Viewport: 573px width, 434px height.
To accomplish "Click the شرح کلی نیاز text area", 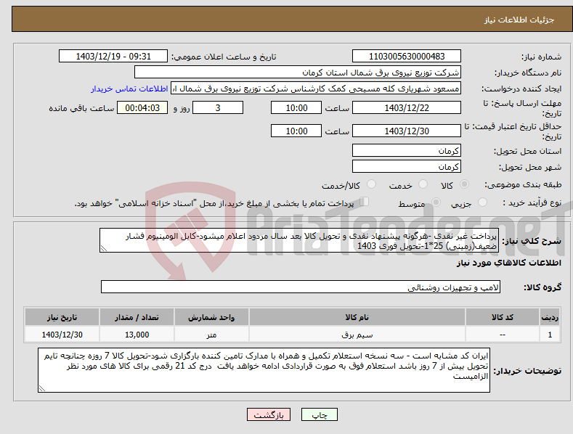I will 299,240.
